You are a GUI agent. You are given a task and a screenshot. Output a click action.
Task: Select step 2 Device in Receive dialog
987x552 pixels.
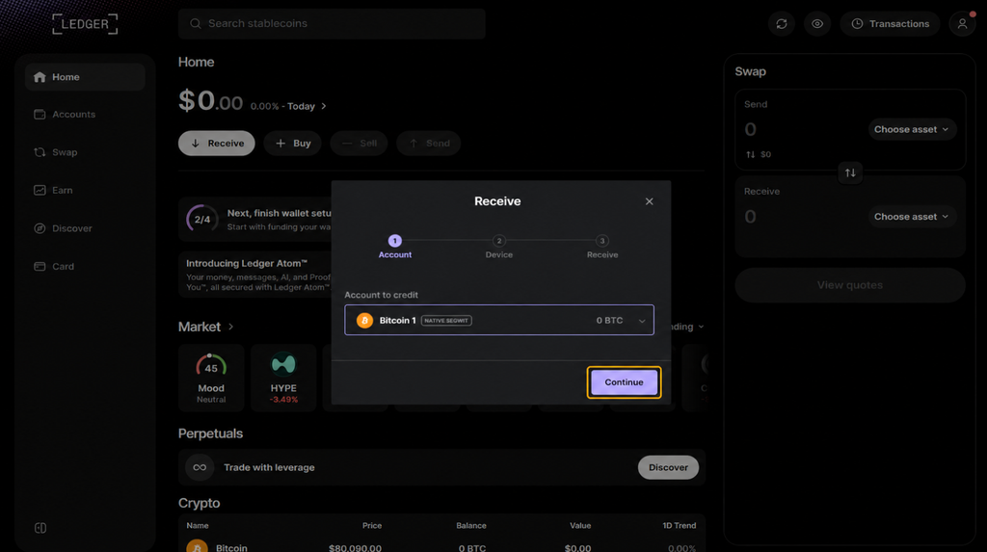click(498, 247)
